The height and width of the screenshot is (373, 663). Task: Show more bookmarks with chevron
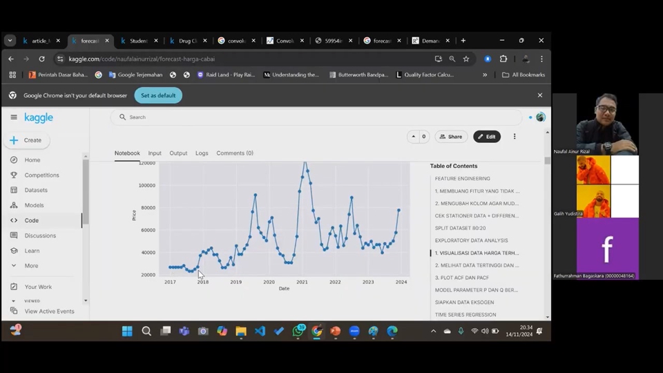[485, 75]
